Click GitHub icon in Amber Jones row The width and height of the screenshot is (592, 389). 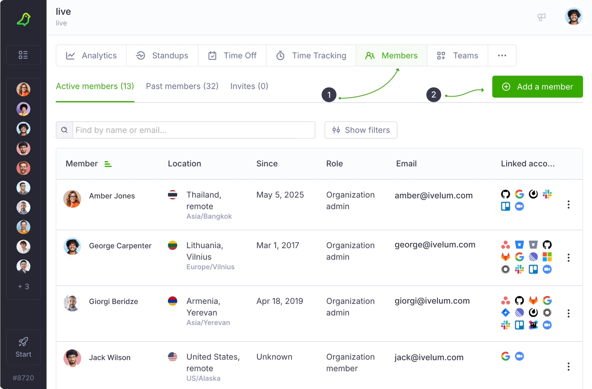pos(505,194)
